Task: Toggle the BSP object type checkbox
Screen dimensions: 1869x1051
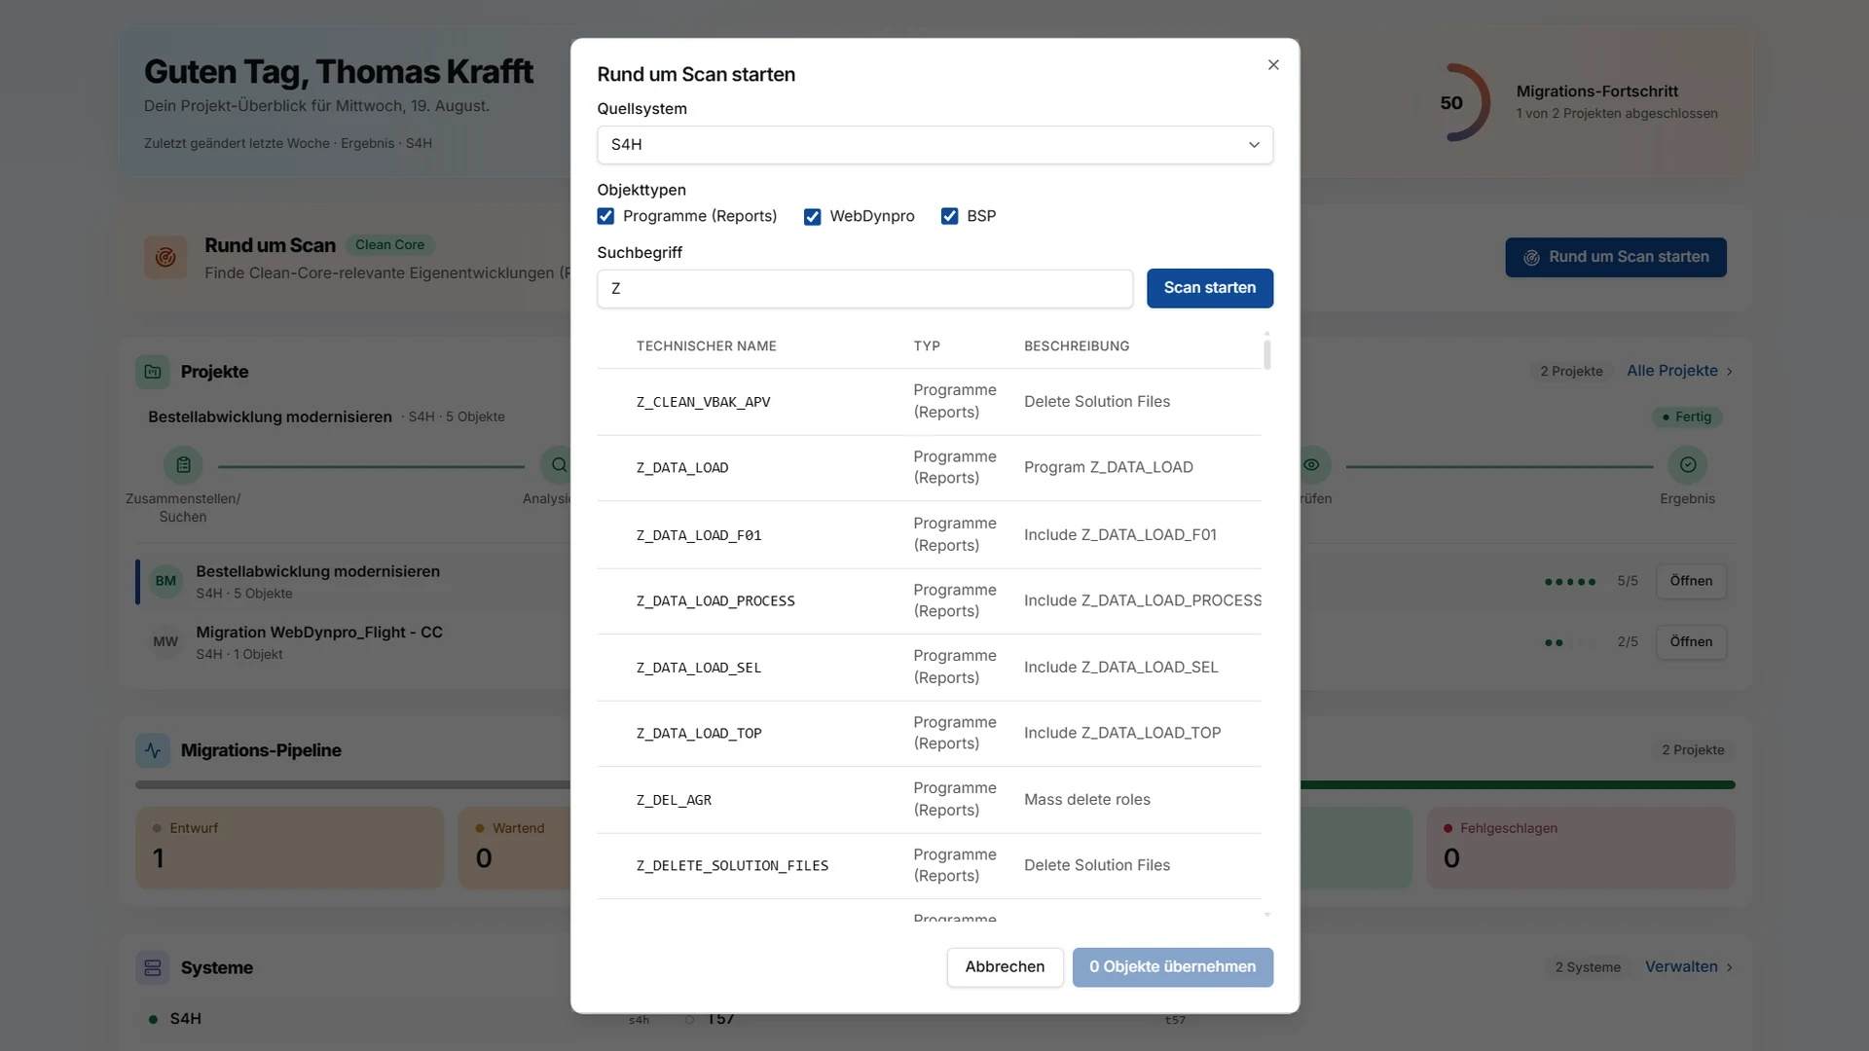Action: (x=949, y=216)
